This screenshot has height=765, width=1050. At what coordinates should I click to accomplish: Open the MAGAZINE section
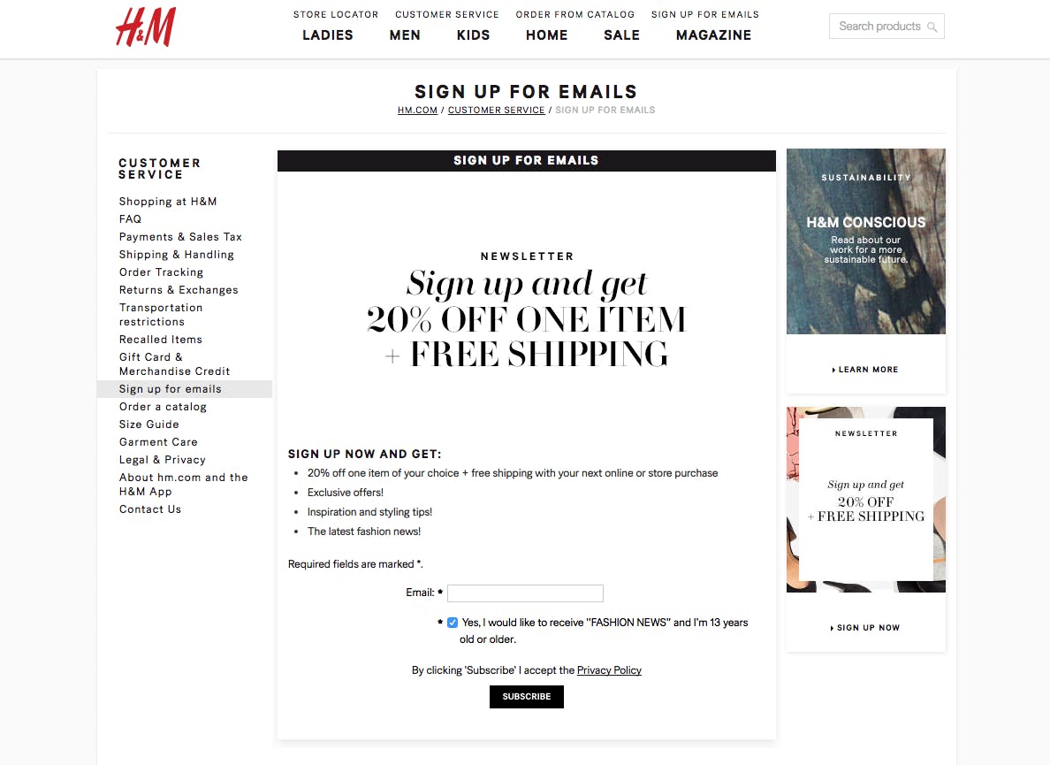pos(713,35)
